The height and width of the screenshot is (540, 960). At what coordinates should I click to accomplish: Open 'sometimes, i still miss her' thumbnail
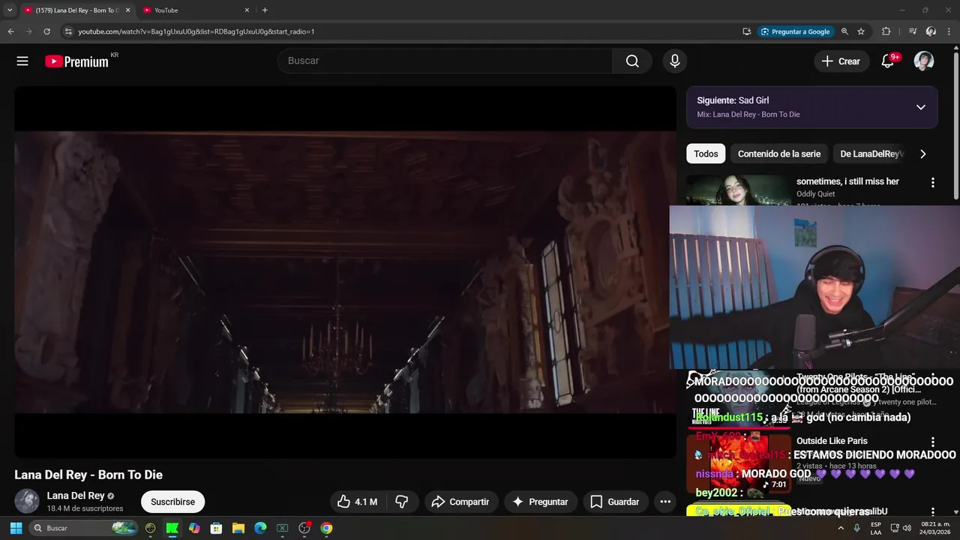tap(738, 190)
